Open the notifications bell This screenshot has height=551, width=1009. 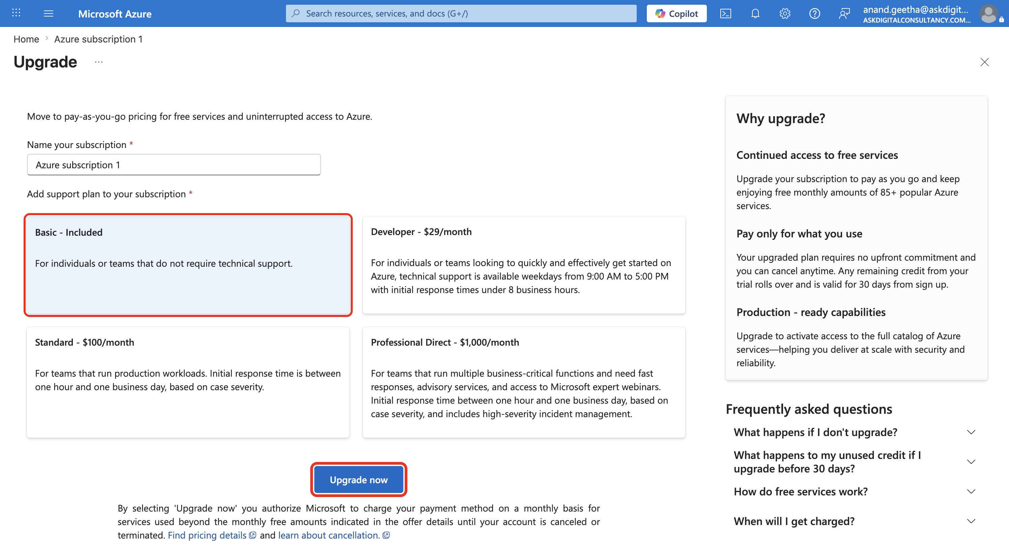(755, 14)
